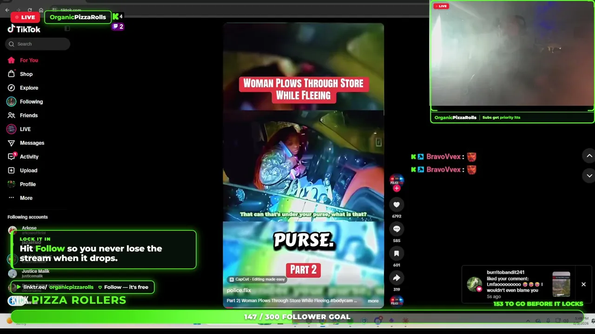Open the video comments
Viewport: 595px width, 334px height.
pyautogui.click(x=397, y=229)
